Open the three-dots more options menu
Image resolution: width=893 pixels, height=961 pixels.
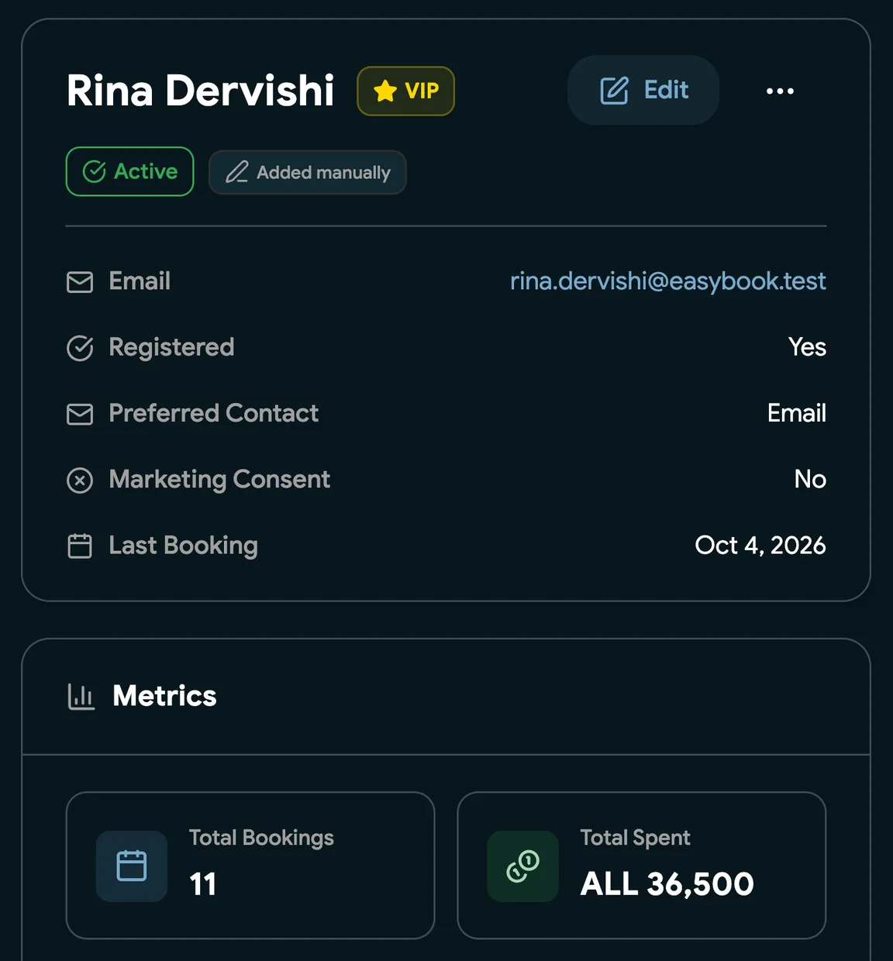click(x=780, y=91)
